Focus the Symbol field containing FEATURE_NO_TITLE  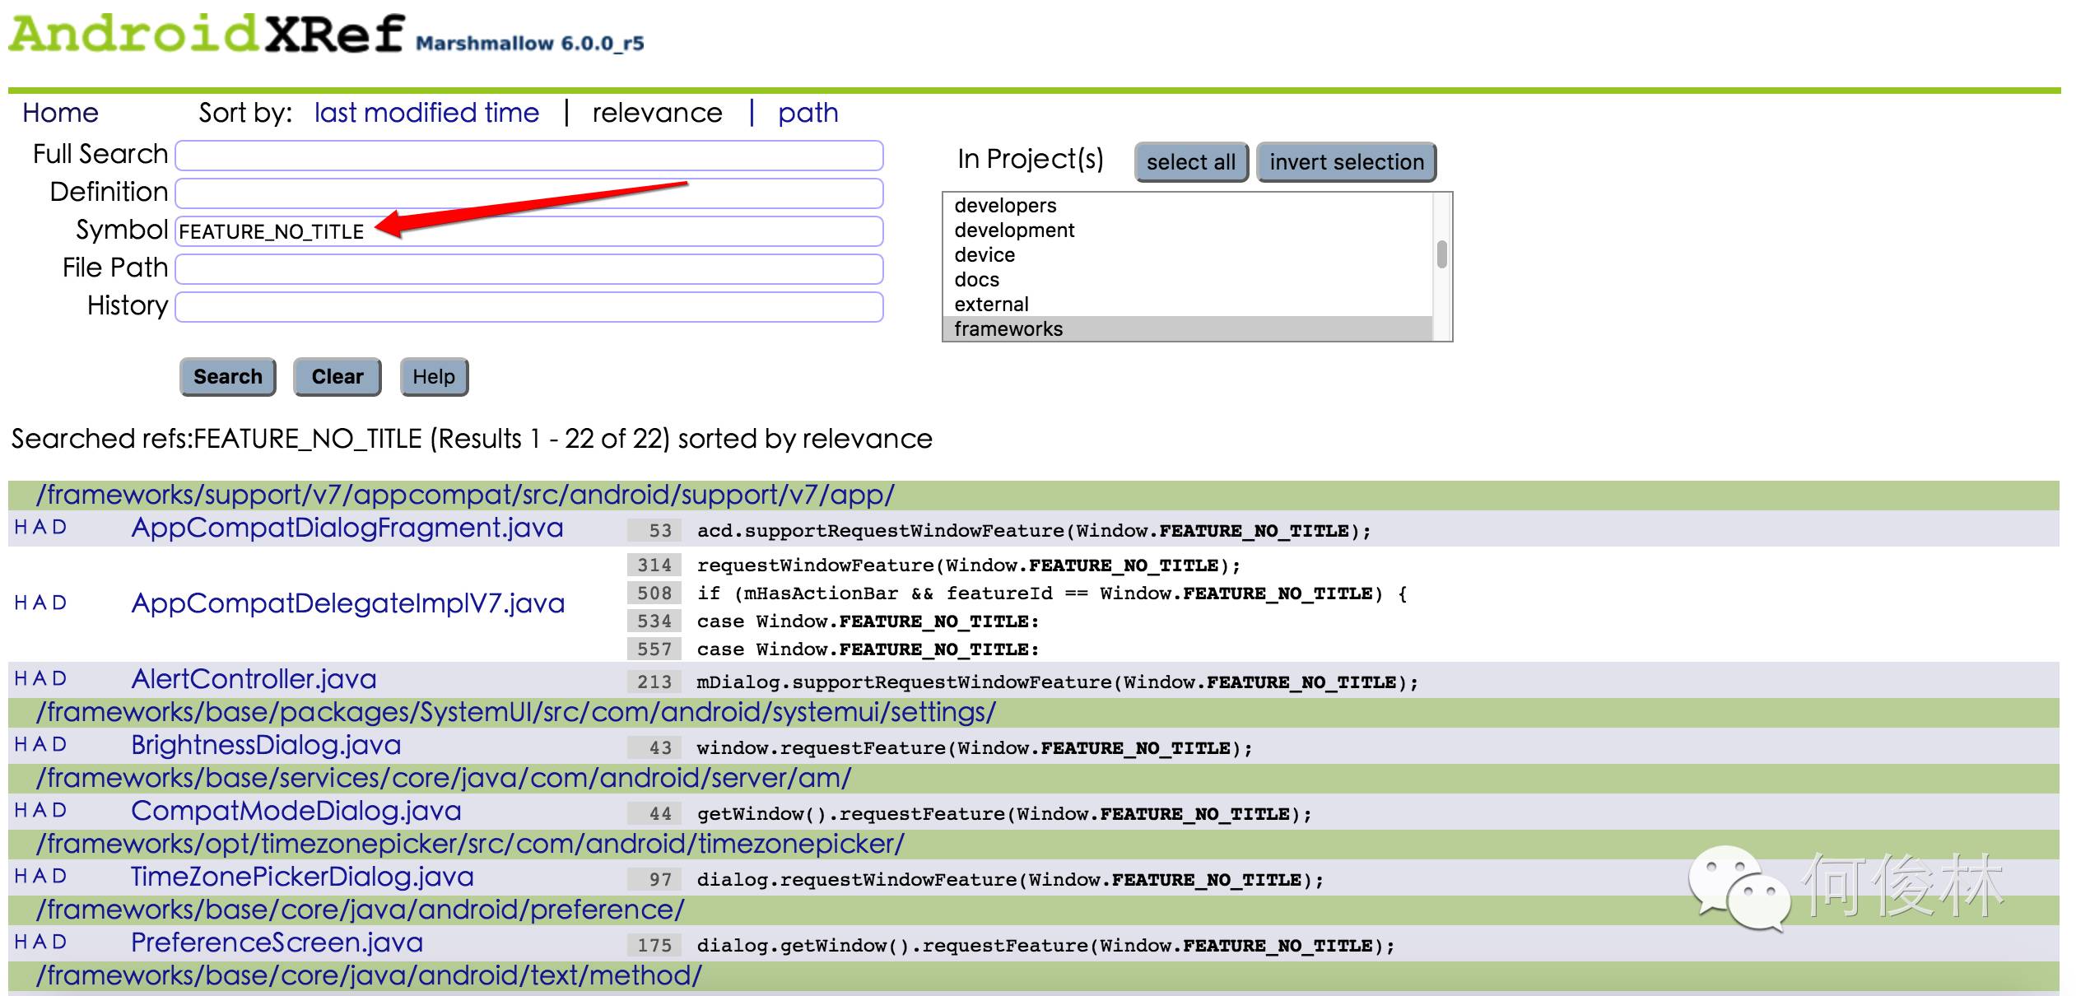point(528,231)
